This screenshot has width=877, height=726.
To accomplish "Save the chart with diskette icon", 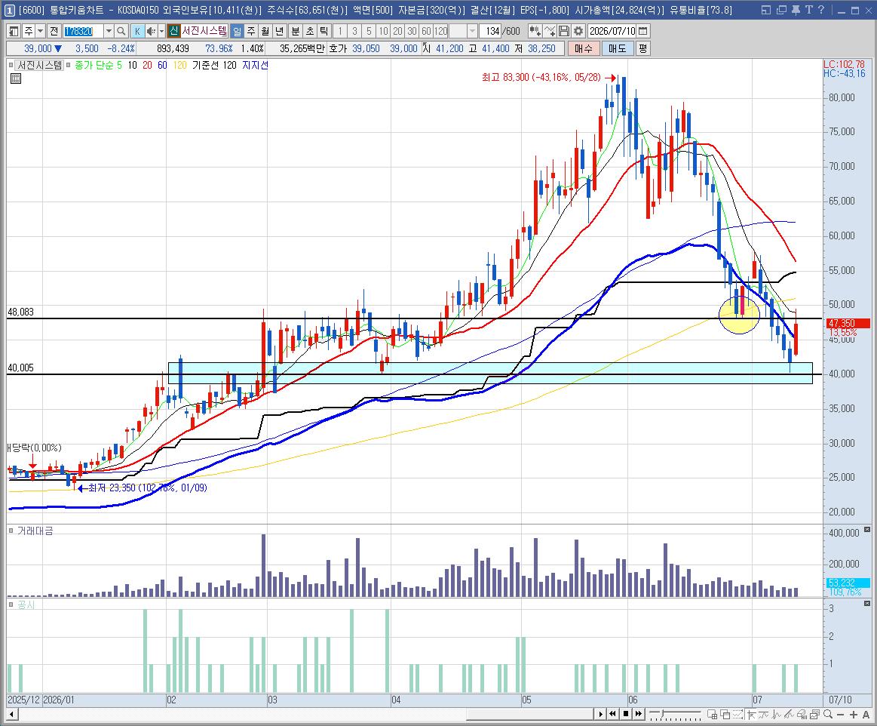I will (x=564, y=32).
